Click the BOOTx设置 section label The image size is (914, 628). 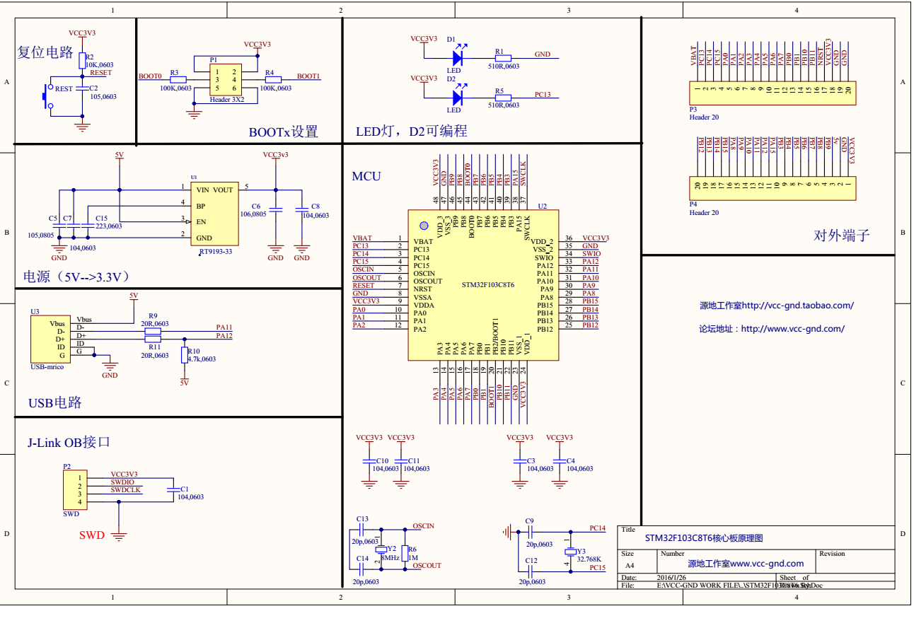click(282, 132)
